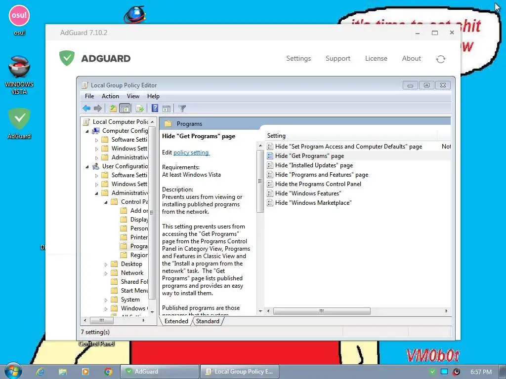
Task: Select Hide "Windows Features" setting
Action: (308, 193)
